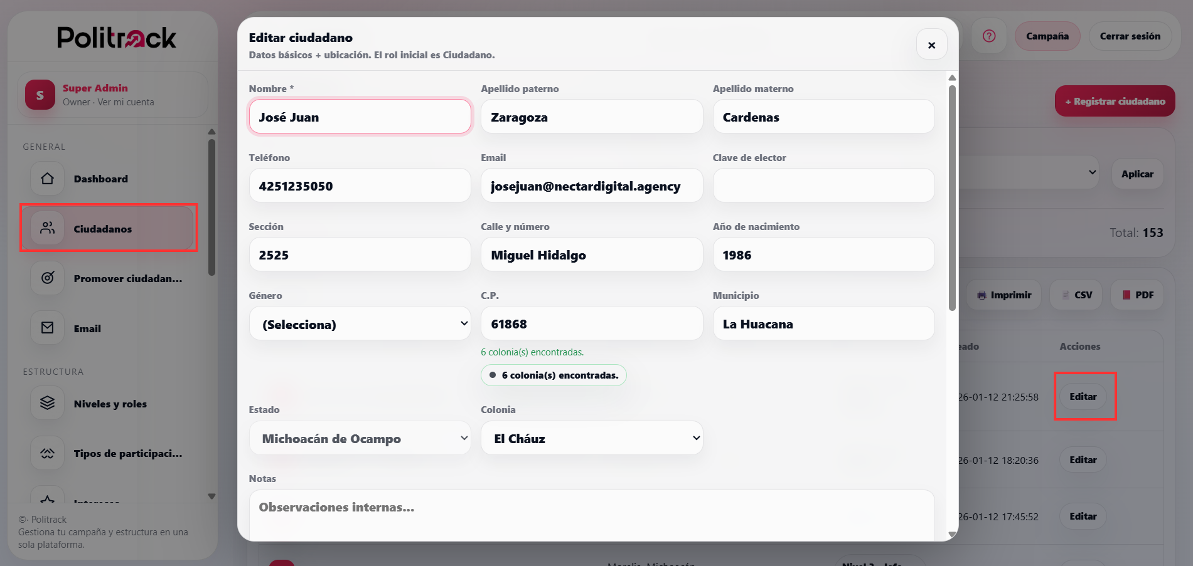Open the Género selection dropdown

[x=360, y=323]
